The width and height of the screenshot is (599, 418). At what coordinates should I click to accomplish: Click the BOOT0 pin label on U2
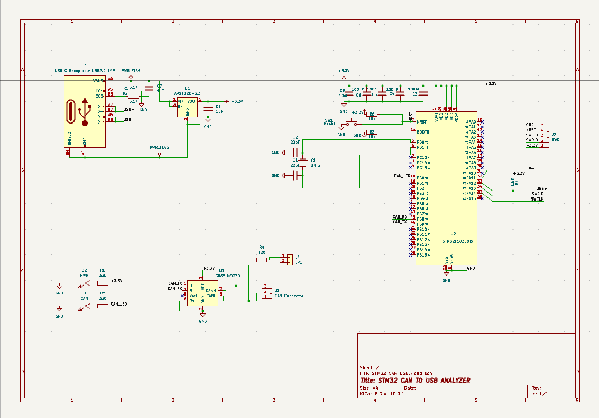coord(423,132)
